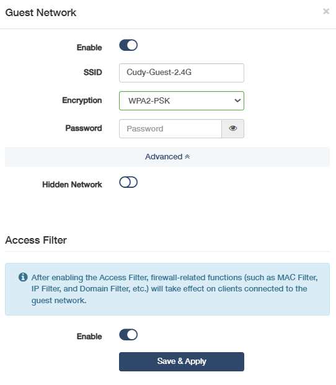Click the Encryption dropdown chevron arrow
Image resolution: width=336 pixels, height=385 pixels.
pos(237,100)
